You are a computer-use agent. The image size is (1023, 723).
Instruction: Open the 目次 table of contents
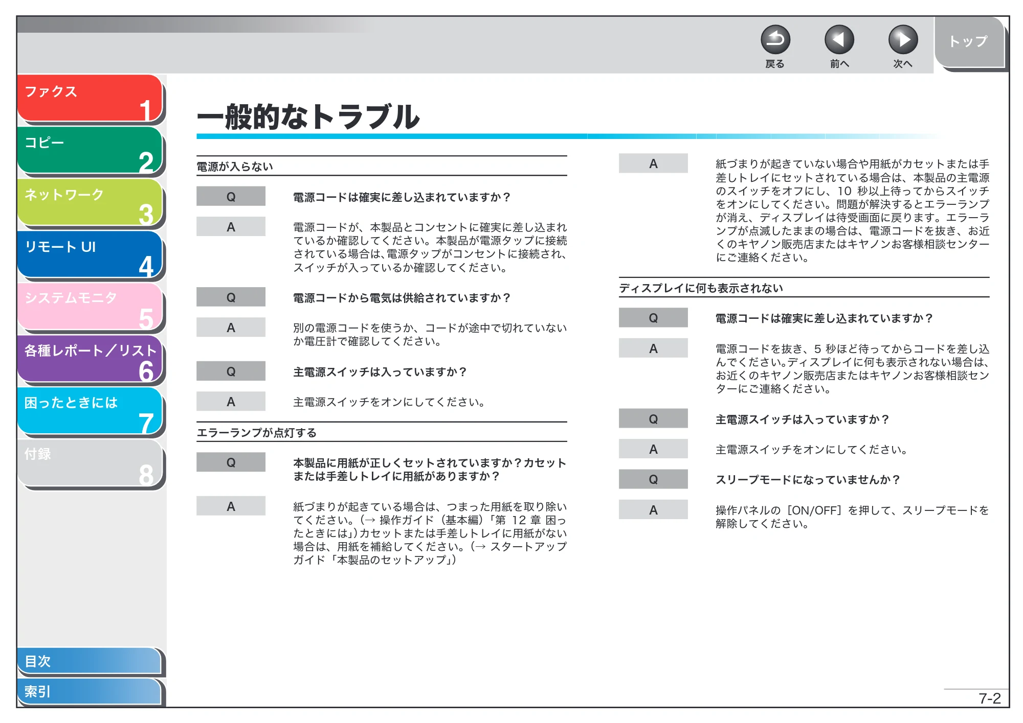[90, 661]
